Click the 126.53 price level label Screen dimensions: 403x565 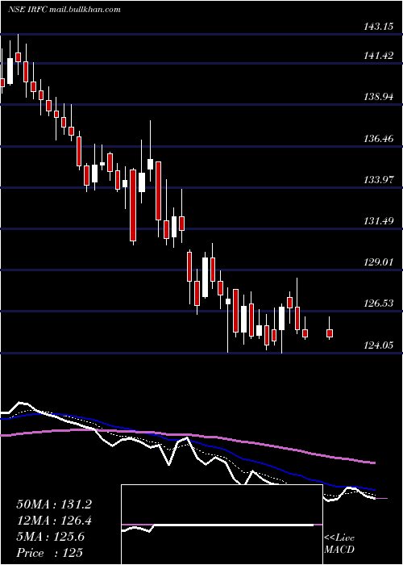tap(378, 303)
